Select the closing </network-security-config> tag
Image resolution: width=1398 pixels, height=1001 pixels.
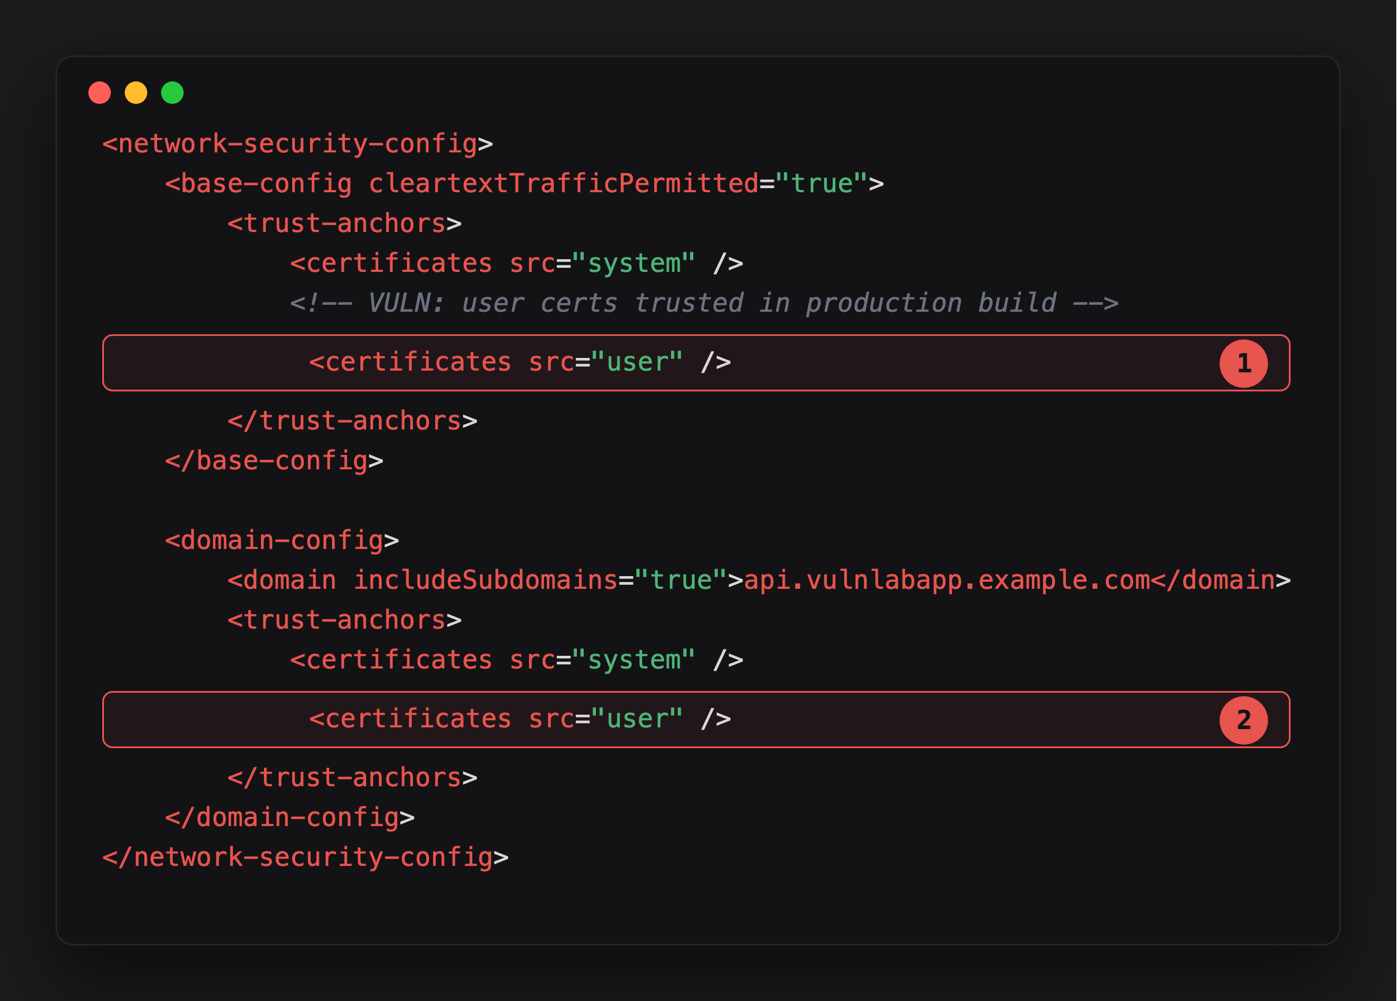(305, 858)
